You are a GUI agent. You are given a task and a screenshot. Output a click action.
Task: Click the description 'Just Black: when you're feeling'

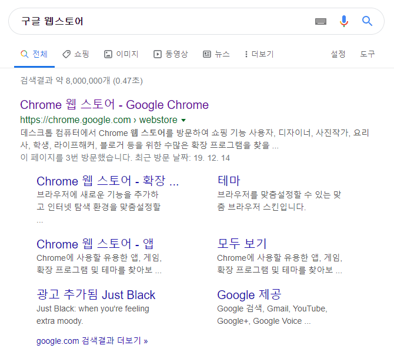(93, 308)
